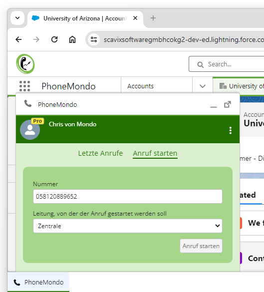
Task: Click the University of Arizona tab title
Action: pos(85,18)
